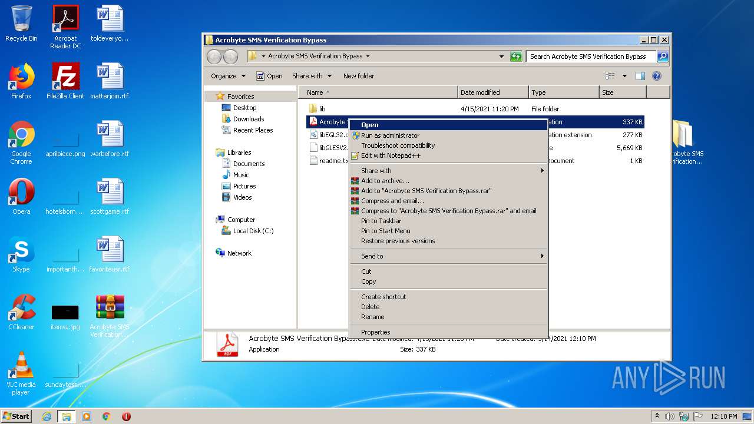
Task: Open the Start menu
Action: click(x=16, y=416)
